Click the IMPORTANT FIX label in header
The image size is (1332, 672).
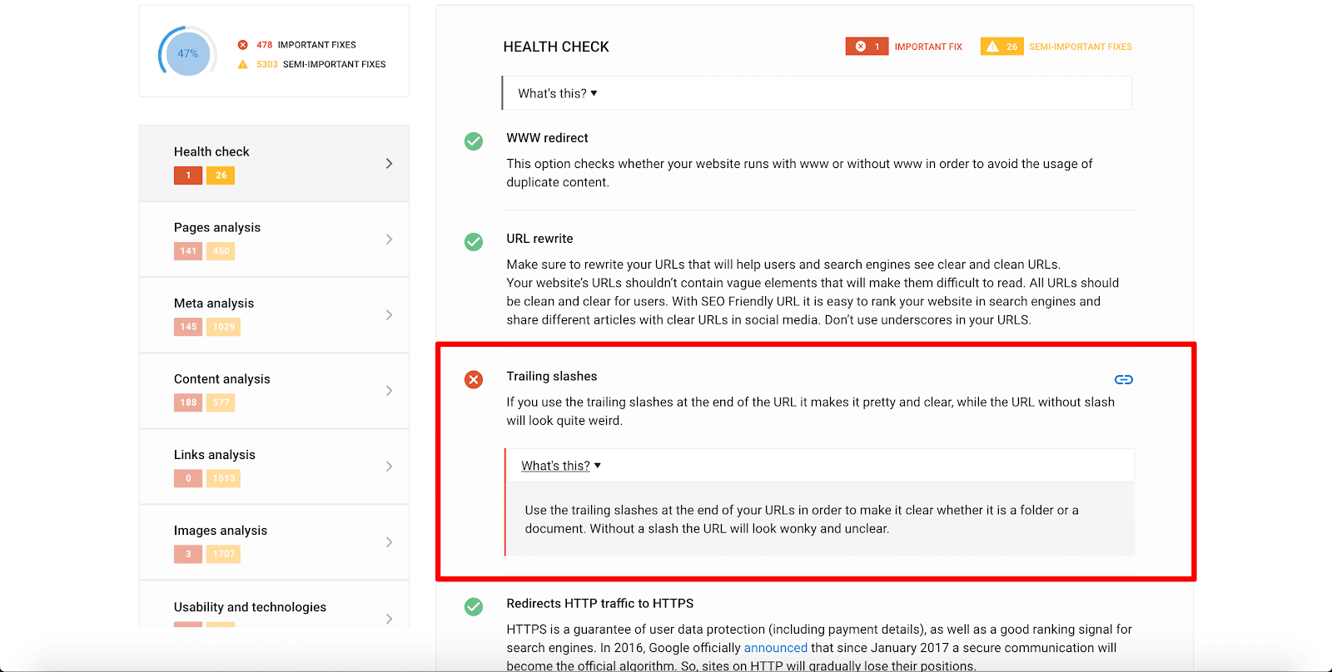point(928,47)
